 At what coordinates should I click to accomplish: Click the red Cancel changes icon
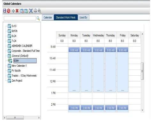pos(9,11)
